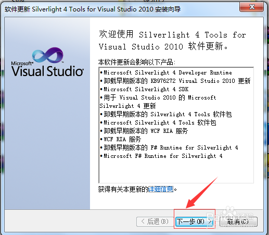The width and height of the screenshot is (269, 235).
Task: Select the 卸载早期版本的 WCF RIA 服务 line
Action: 144,131
